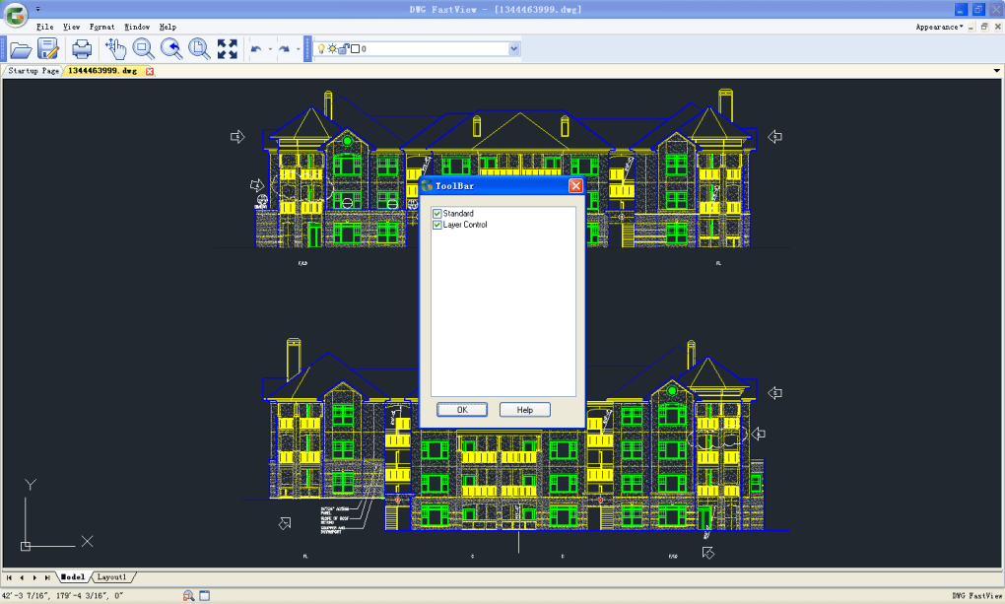This screenshot has height=604, width=1005.
Task: Switch to the Layout1 tab
Action: [111, 576]
